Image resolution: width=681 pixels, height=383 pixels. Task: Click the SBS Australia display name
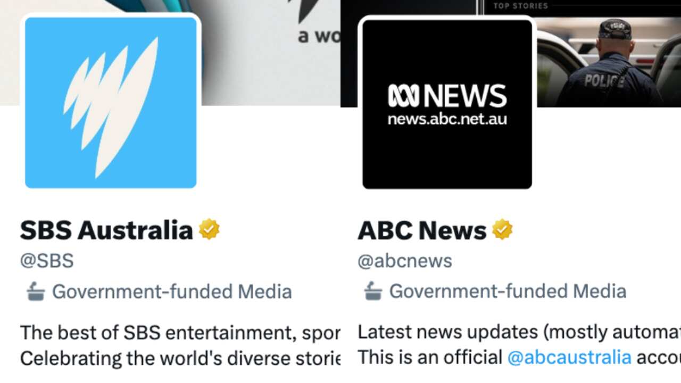pyautogui.click(x=106, y=230)
